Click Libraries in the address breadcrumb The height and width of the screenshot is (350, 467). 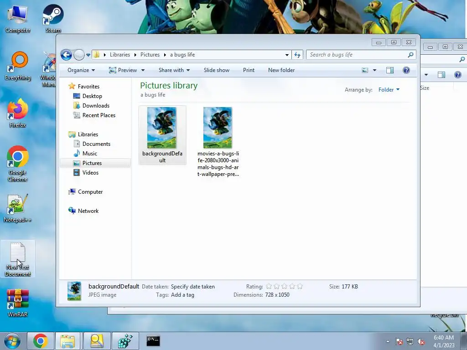(x=120, y=55)
